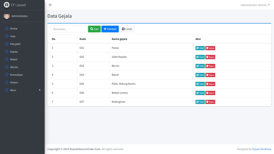Click the Administrator avatar picture
The image size is (274, 154).
(7, 16)
